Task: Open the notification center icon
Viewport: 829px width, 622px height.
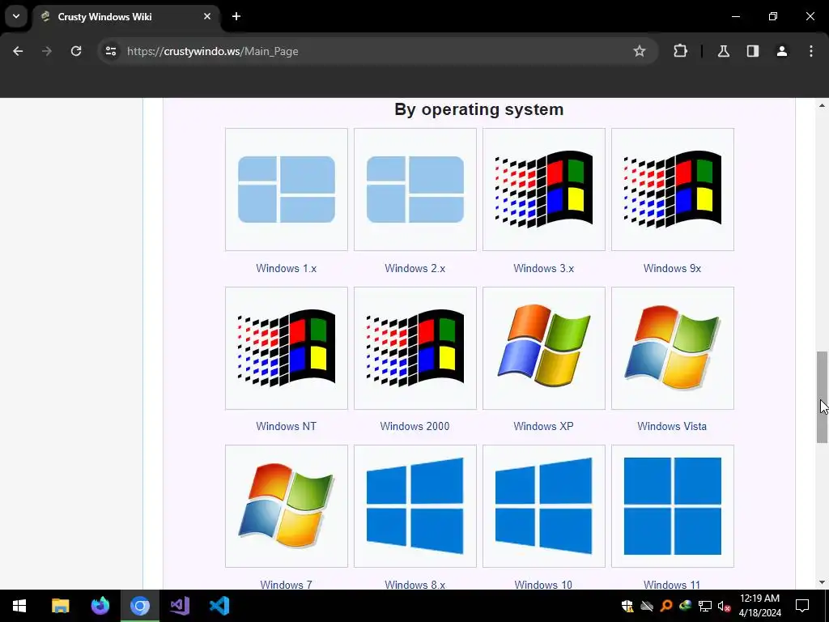Action: coord(802,606)
